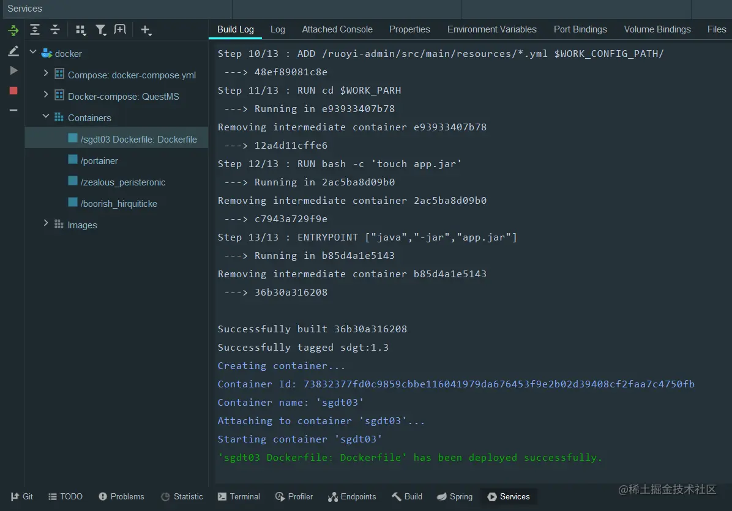Click 'Successfully tagged sdgt:1.3' log line

coord(303,347)
